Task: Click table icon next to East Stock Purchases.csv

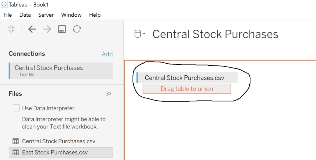Action: click(15, 153)
